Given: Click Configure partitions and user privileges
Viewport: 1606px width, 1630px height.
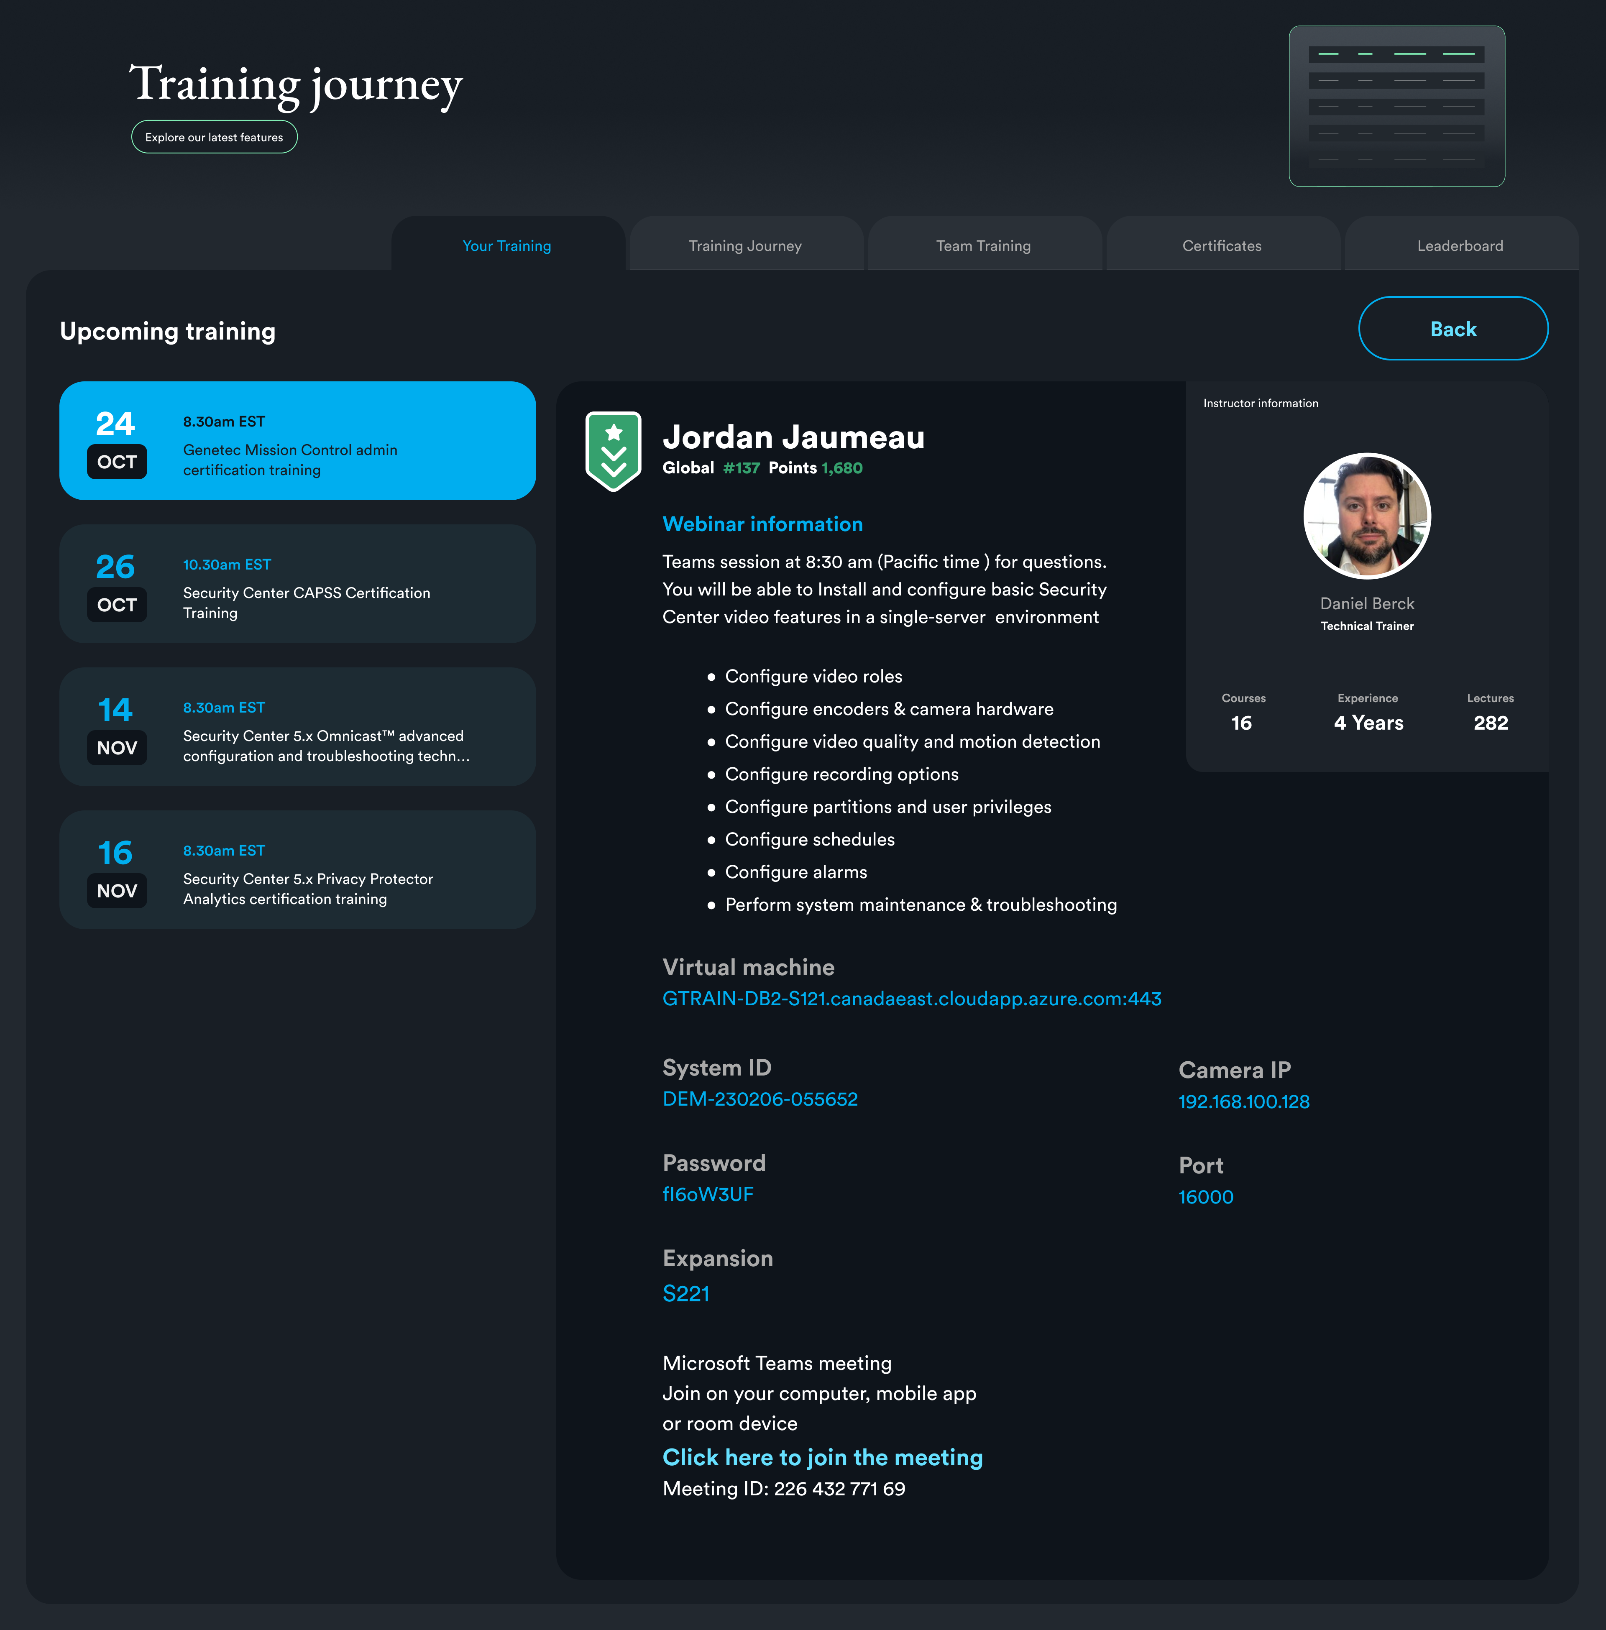Looking at the screenshot, I should pyautogui.click(x=888, y=807).
